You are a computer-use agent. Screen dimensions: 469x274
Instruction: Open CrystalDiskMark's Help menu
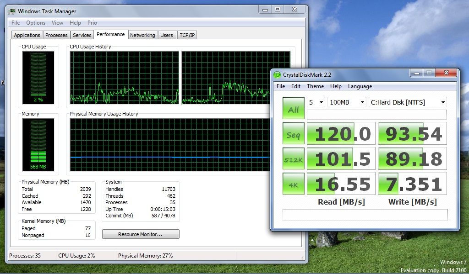coord(336,86)
